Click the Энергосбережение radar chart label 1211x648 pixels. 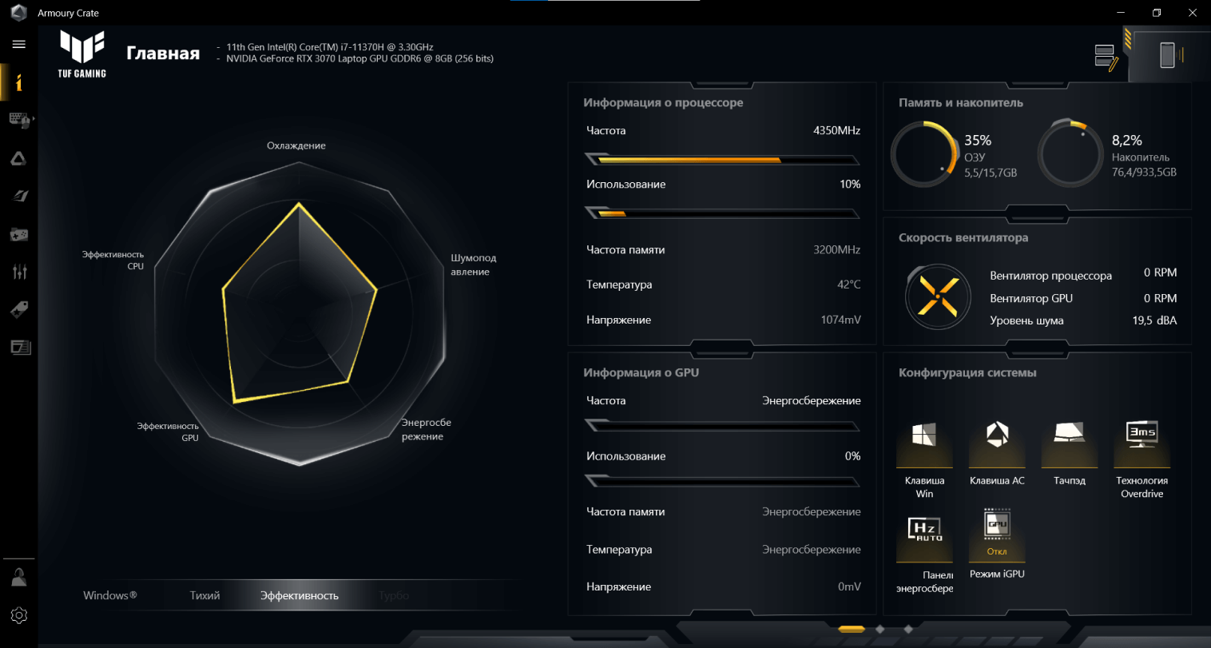pos(426,429)
